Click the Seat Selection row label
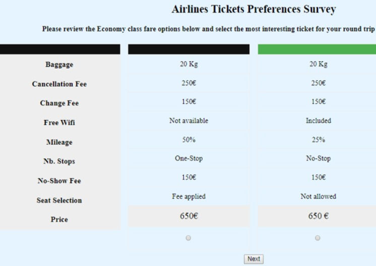The width and height of the screenshot is (376, 266). pos(59,200)
